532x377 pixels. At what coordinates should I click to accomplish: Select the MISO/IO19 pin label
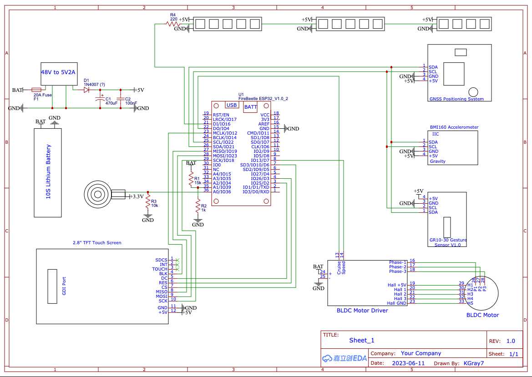[x=225, y=151]
